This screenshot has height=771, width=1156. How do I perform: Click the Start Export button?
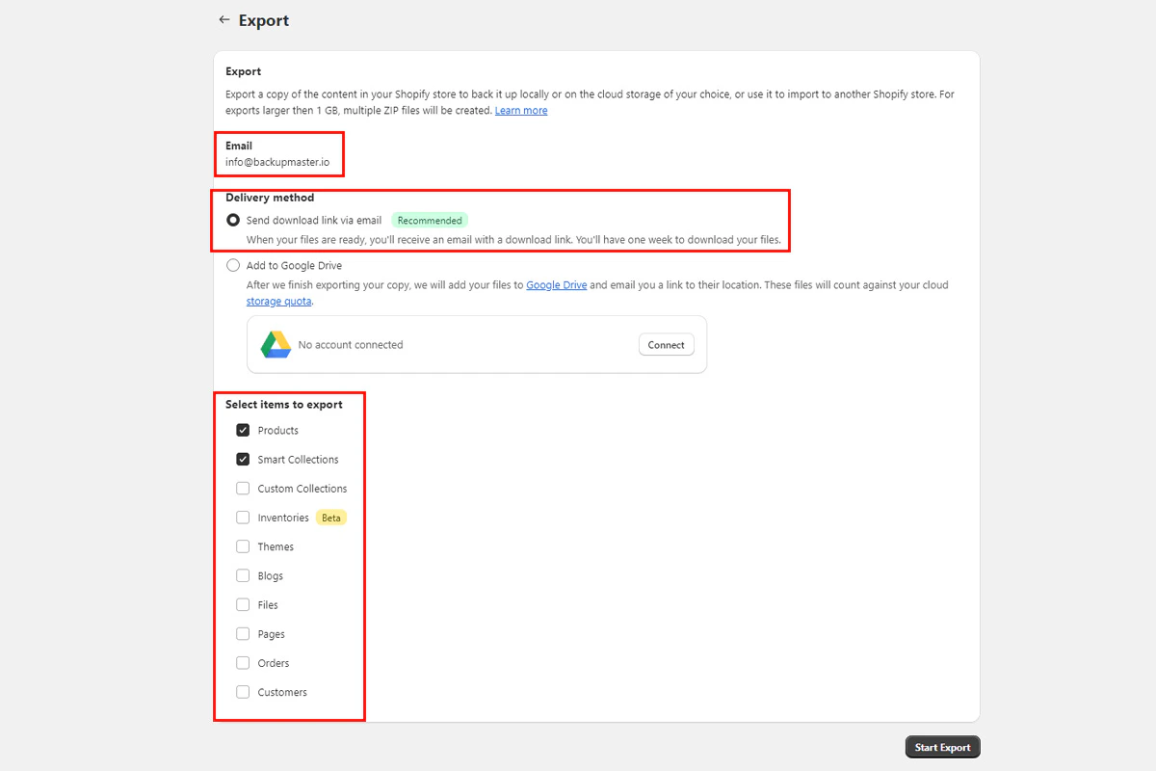[x=942, y=746]
